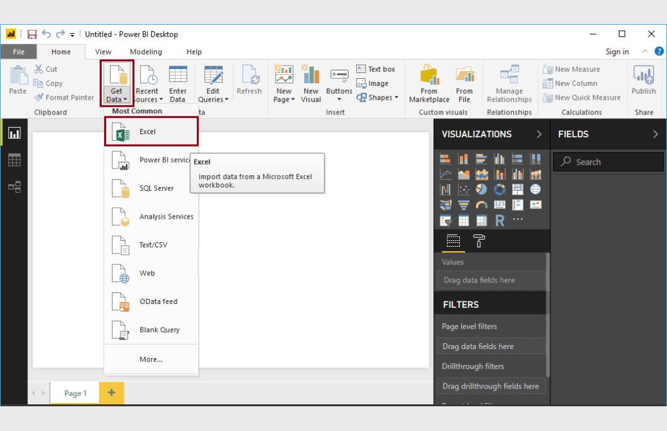Add a new page with plus button
The height and width of the screenshot is (431, 667).
click(111, 393)
